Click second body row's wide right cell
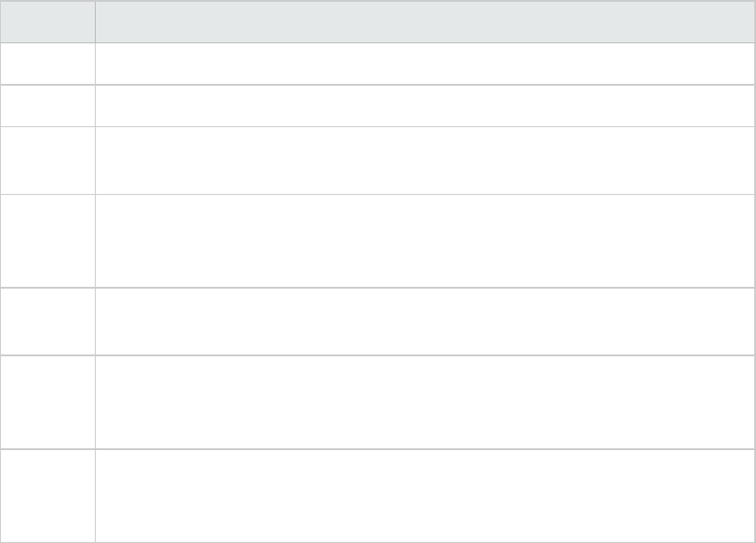The image size is (756, 543). 425,106
